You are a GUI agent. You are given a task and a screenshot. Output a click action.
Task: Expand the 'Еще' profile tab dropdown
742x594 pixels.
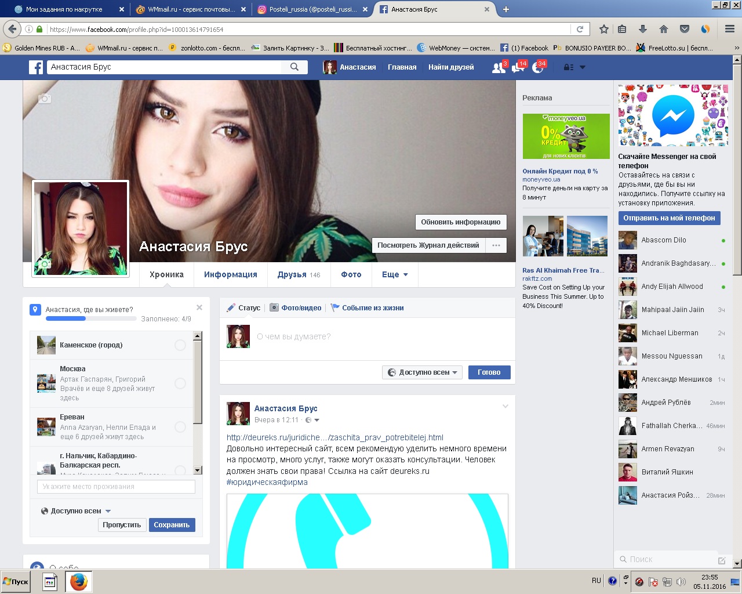pyautogui.click(x=395, y=274)
